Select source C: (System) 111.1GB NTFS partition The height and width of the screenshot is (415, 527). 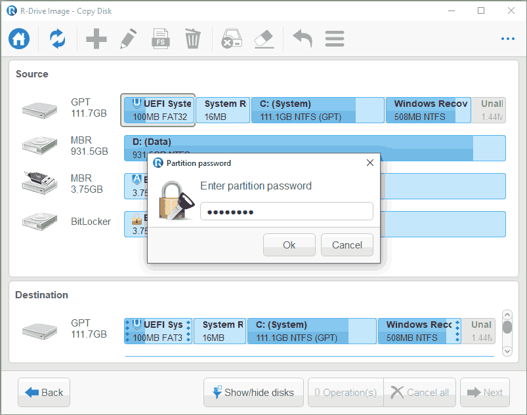coord(318,110)
